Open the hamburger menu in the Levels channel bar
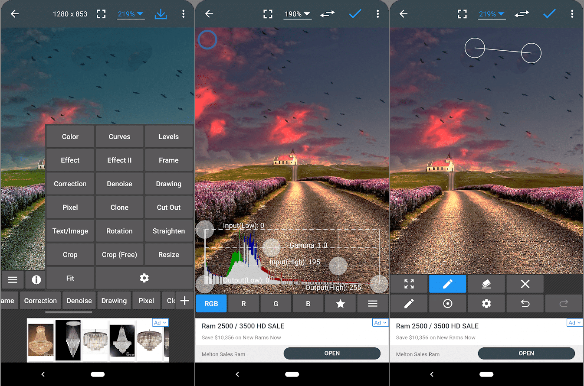The image size is (584, 386). click(373, 304)
